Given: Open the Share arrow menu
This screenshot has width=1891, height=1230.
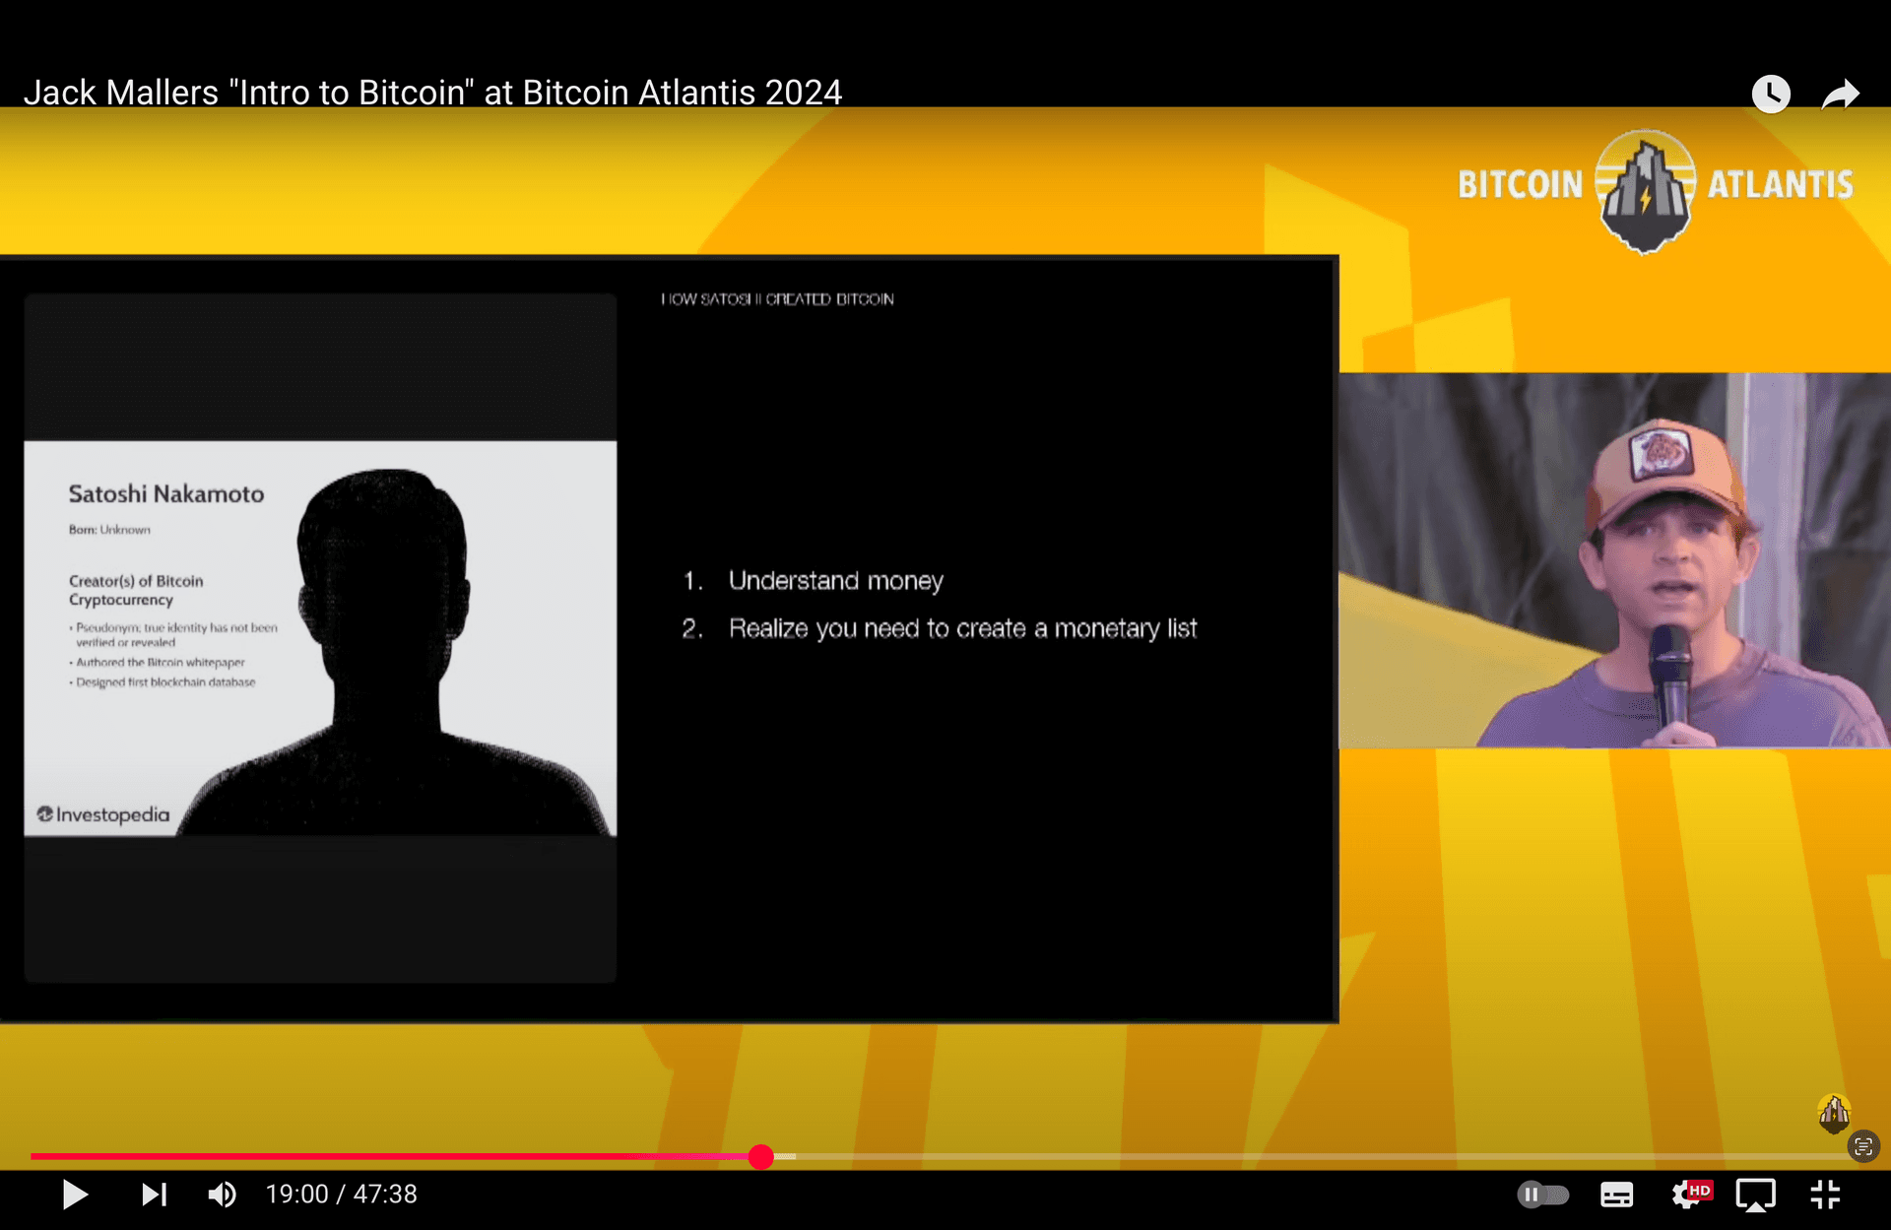Looking at the screenshot, I should 1840,95.
